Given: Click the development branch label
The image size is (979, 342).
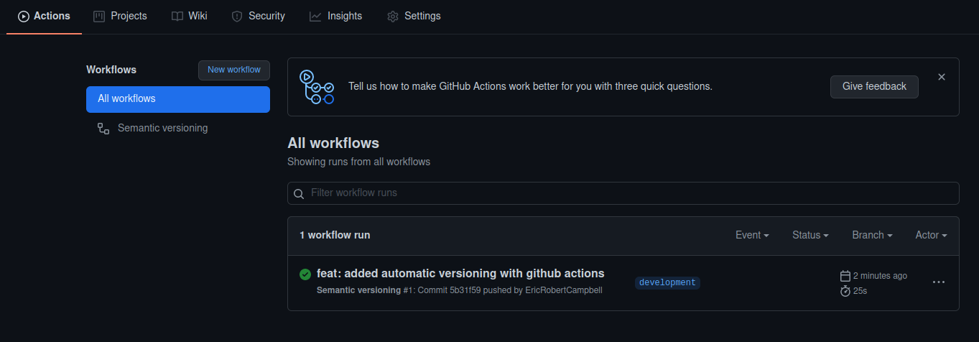Looking at the screenshot, I should tap(667, 283).
